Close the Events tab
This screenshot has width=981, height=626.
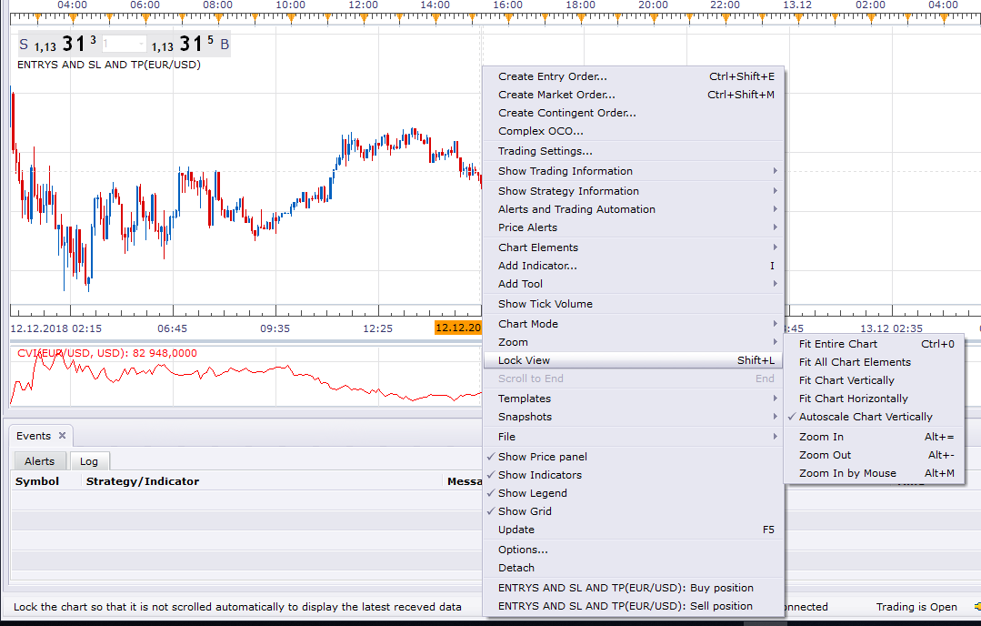point(62,436)
